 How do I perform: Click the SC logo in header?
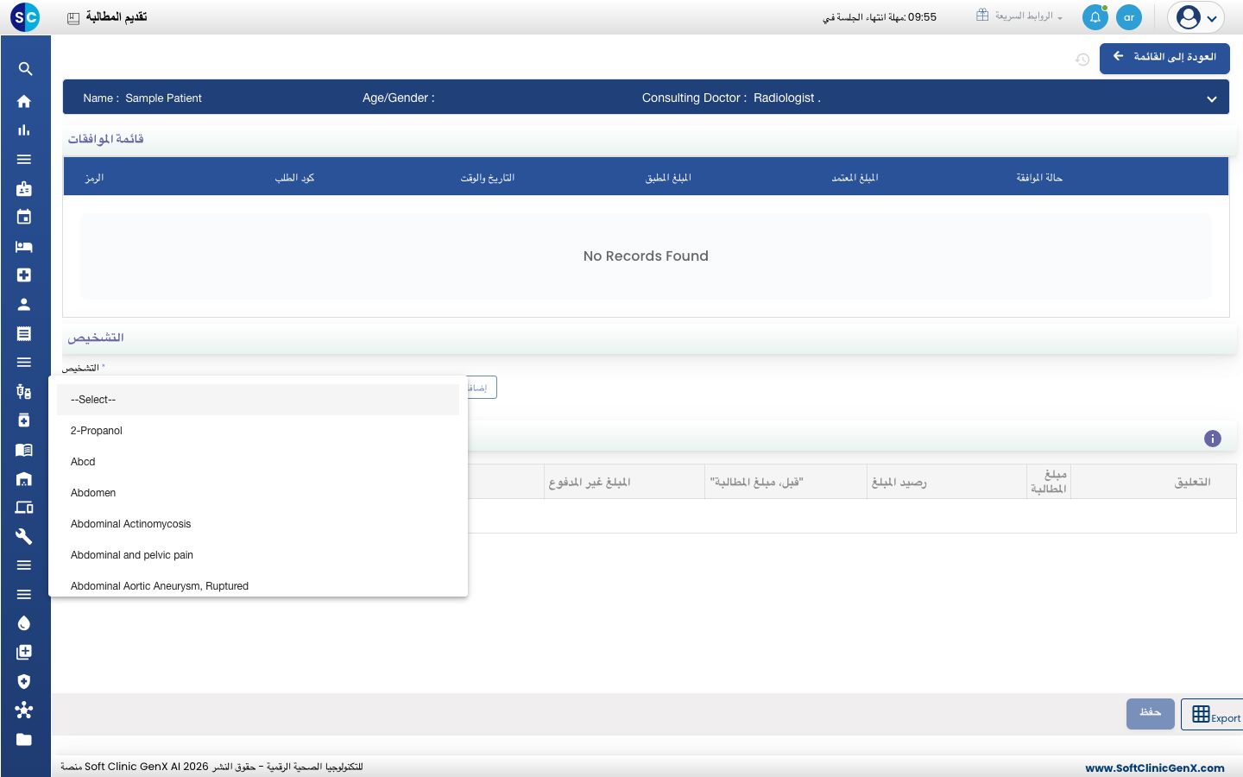(26, 17)
